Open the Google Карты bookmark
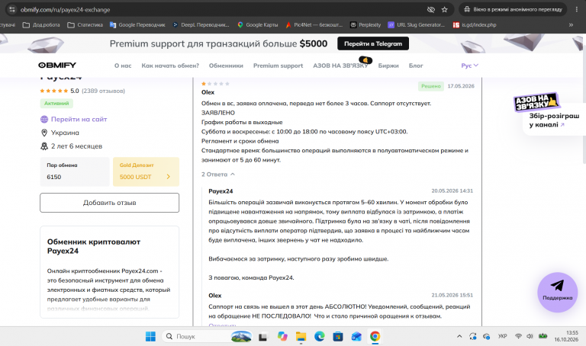This screenshot has width=586, height=346. tap(258, 25)
